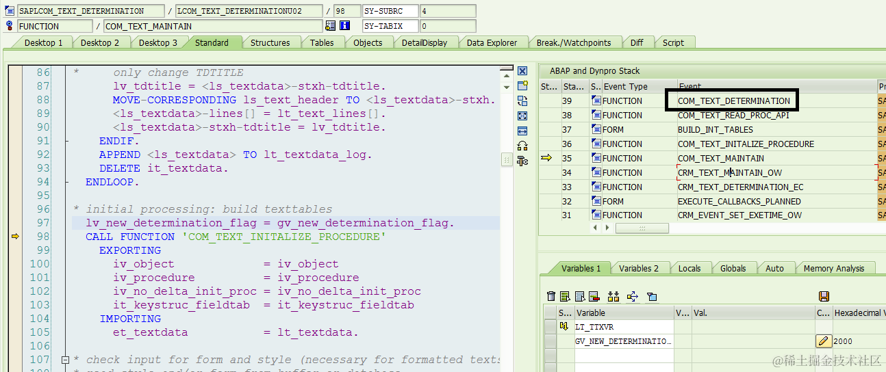The image size is (886, 372).
Task: Click the list icon with red minus
Action: (x=593, y=296)
